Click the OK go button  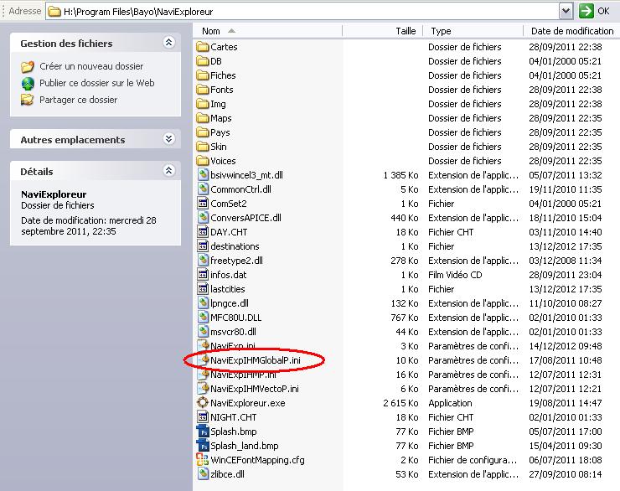coord(594,11)
